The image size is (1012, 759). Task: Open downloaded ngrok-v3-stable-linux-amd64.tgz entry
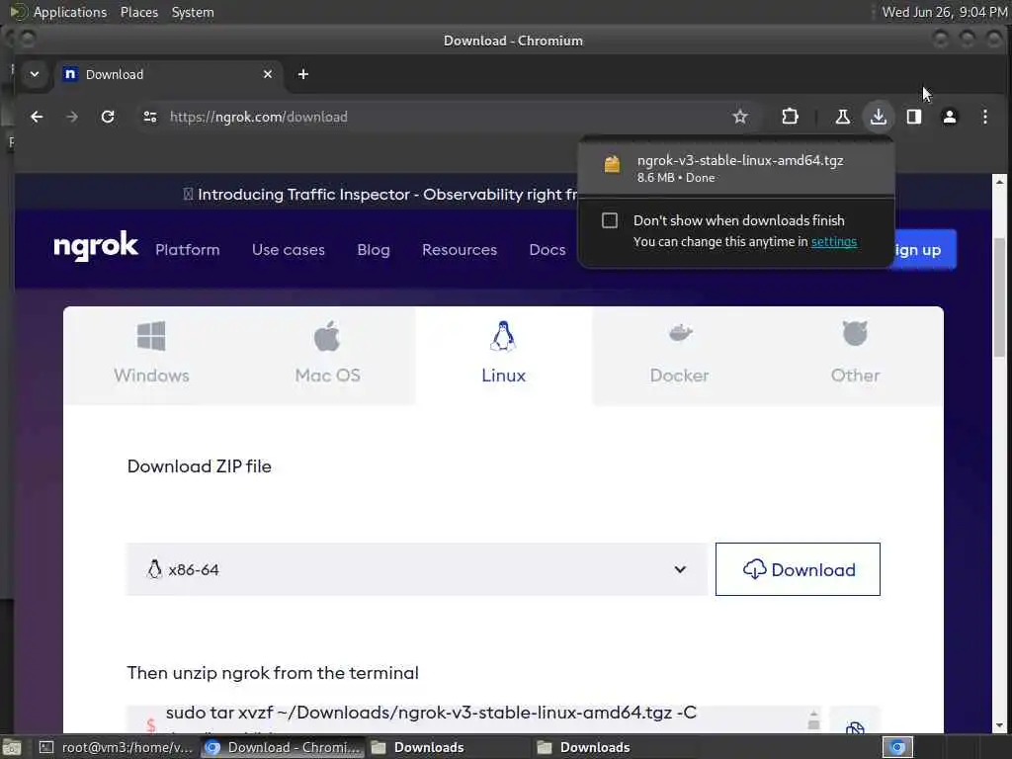735,168
